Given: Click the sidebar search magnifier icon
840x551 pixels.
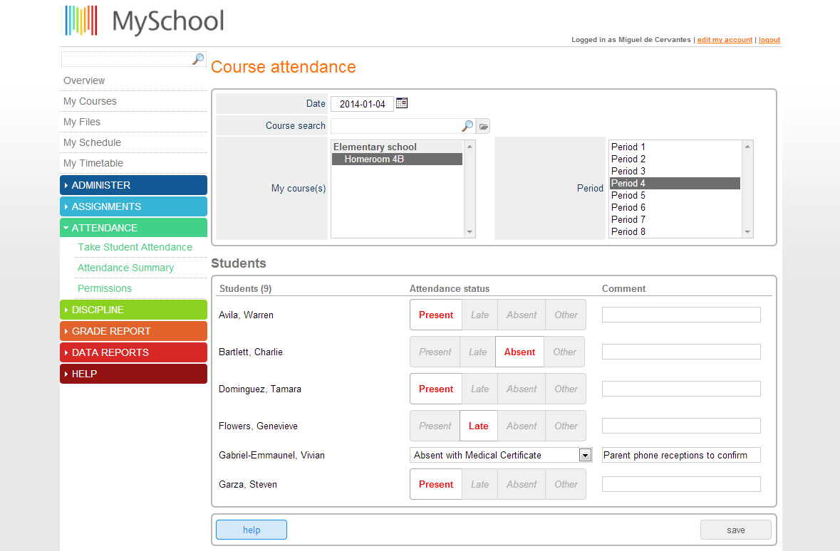Looking at the screenshot, I should click(x=197, y=59).
